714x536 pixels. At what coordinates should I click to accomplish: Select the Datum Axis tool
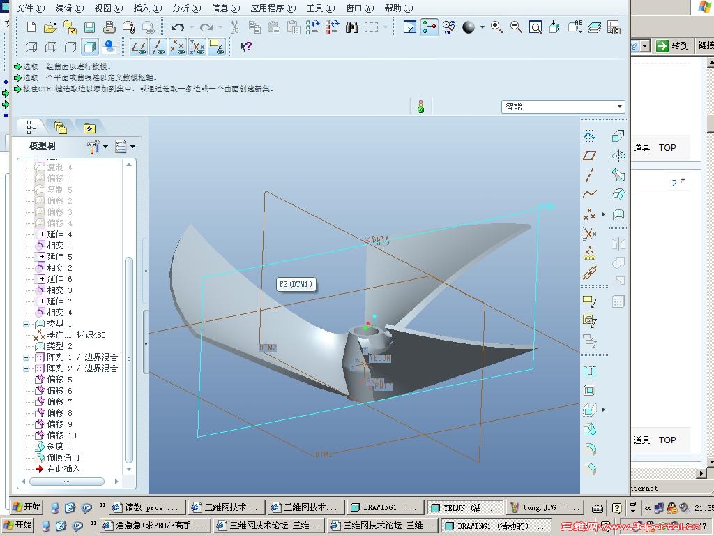click(589, 175)
